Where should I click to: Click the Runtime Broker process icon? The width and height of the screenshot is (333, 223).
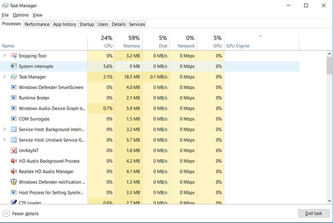[x=14, y=98]
